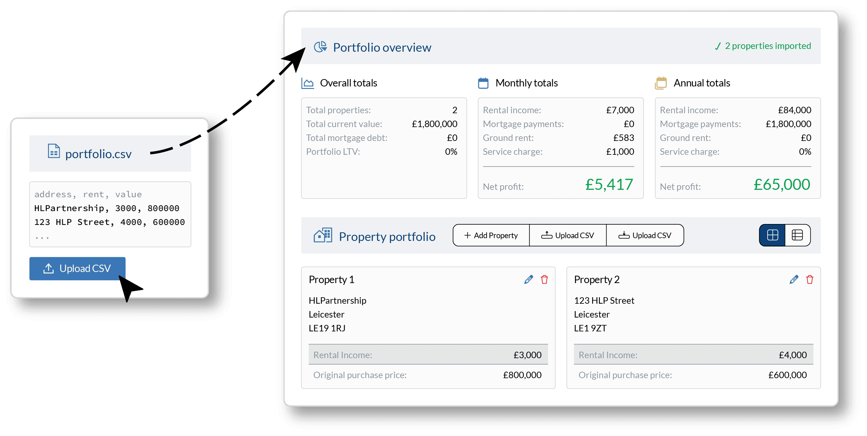Click the CSV preview text area

tap(110, 214)
